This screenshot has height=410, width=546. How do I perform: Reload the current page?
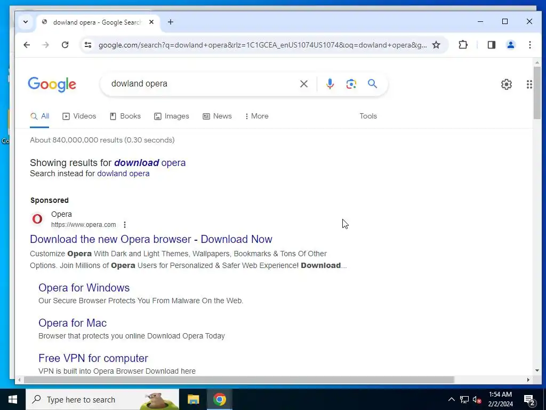pos(65,45)
